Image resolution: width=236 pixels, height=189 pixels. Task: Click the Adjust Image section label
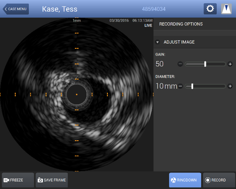179,42
